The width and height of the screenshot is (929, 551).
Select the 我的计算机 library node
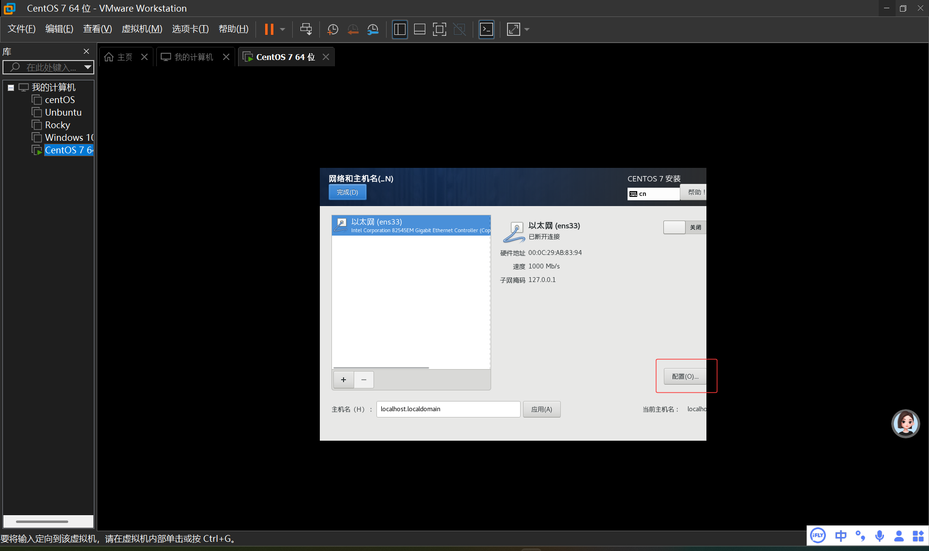[x=53, y=88]
